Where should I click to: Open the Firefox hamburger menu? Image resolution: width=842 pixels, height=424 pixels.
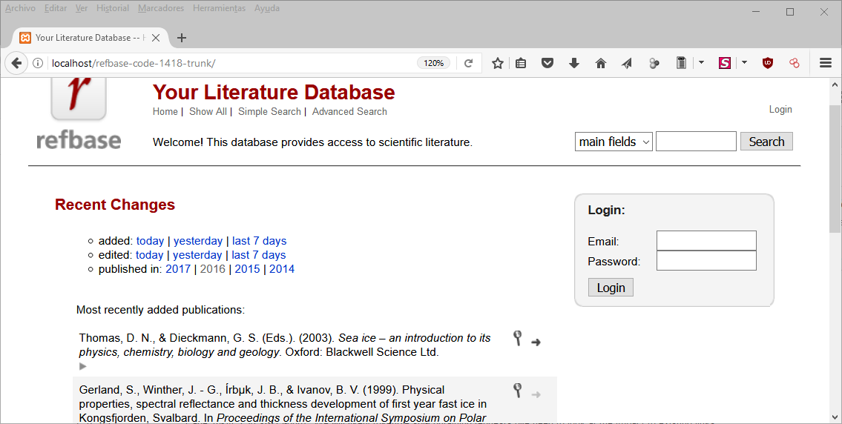coord(826,63)
